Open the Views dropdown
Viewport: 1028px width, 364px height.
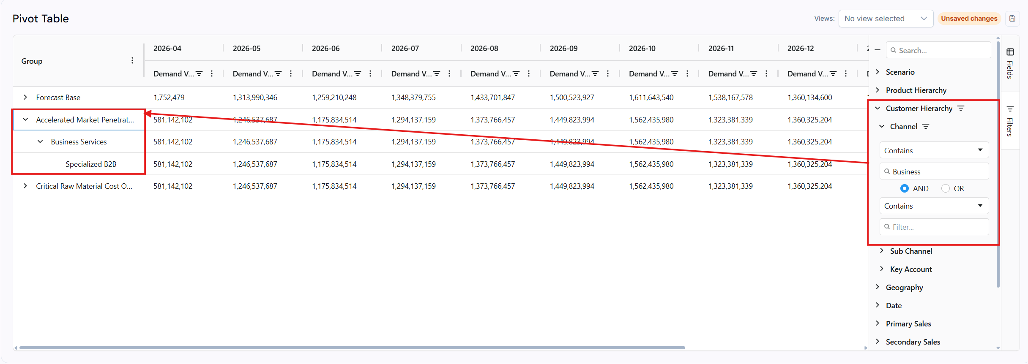tap(886, 19)
